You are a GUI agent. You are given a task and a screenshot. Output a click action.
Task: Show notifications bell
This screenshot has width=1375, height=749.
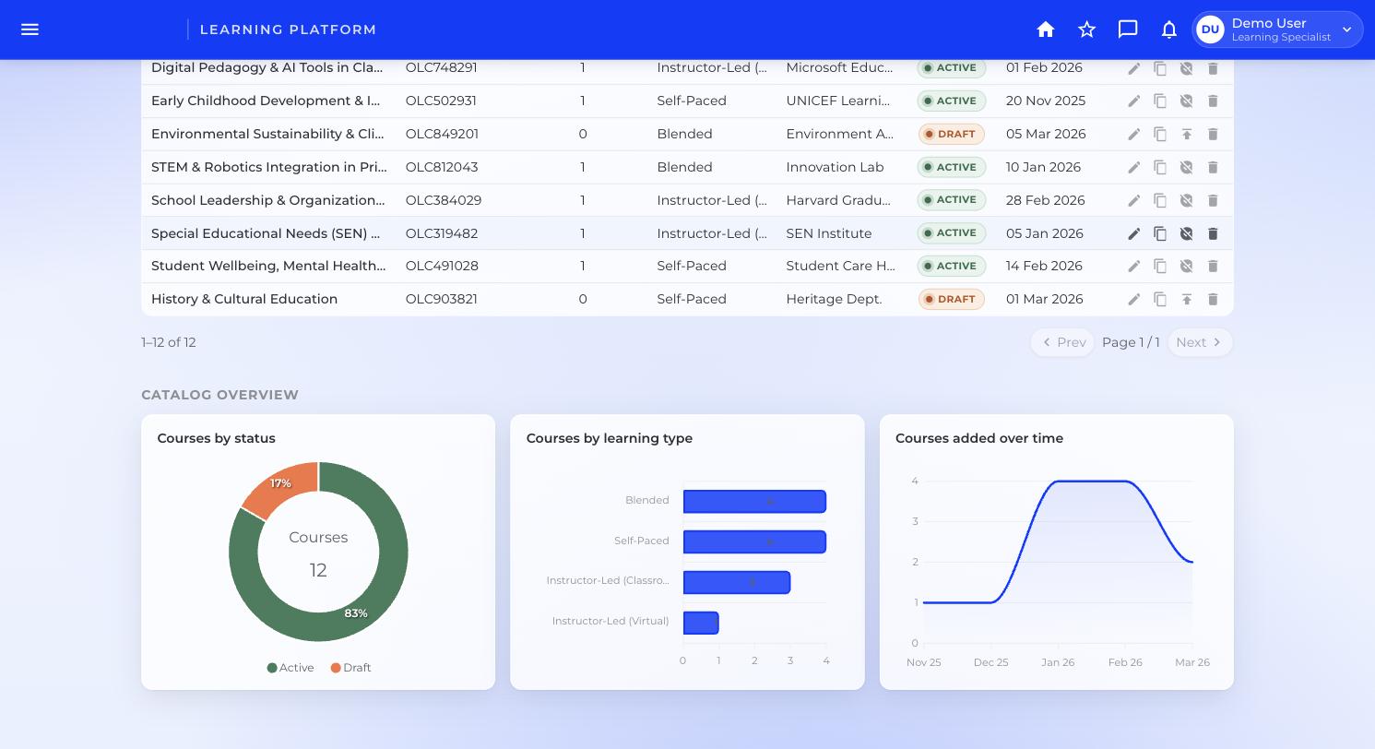tap(1169, 30)
